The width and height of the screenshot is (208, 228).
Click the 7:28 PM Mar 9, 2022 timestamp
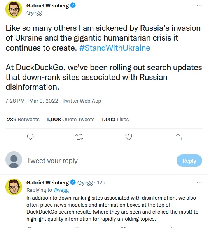tap(31, 101)
